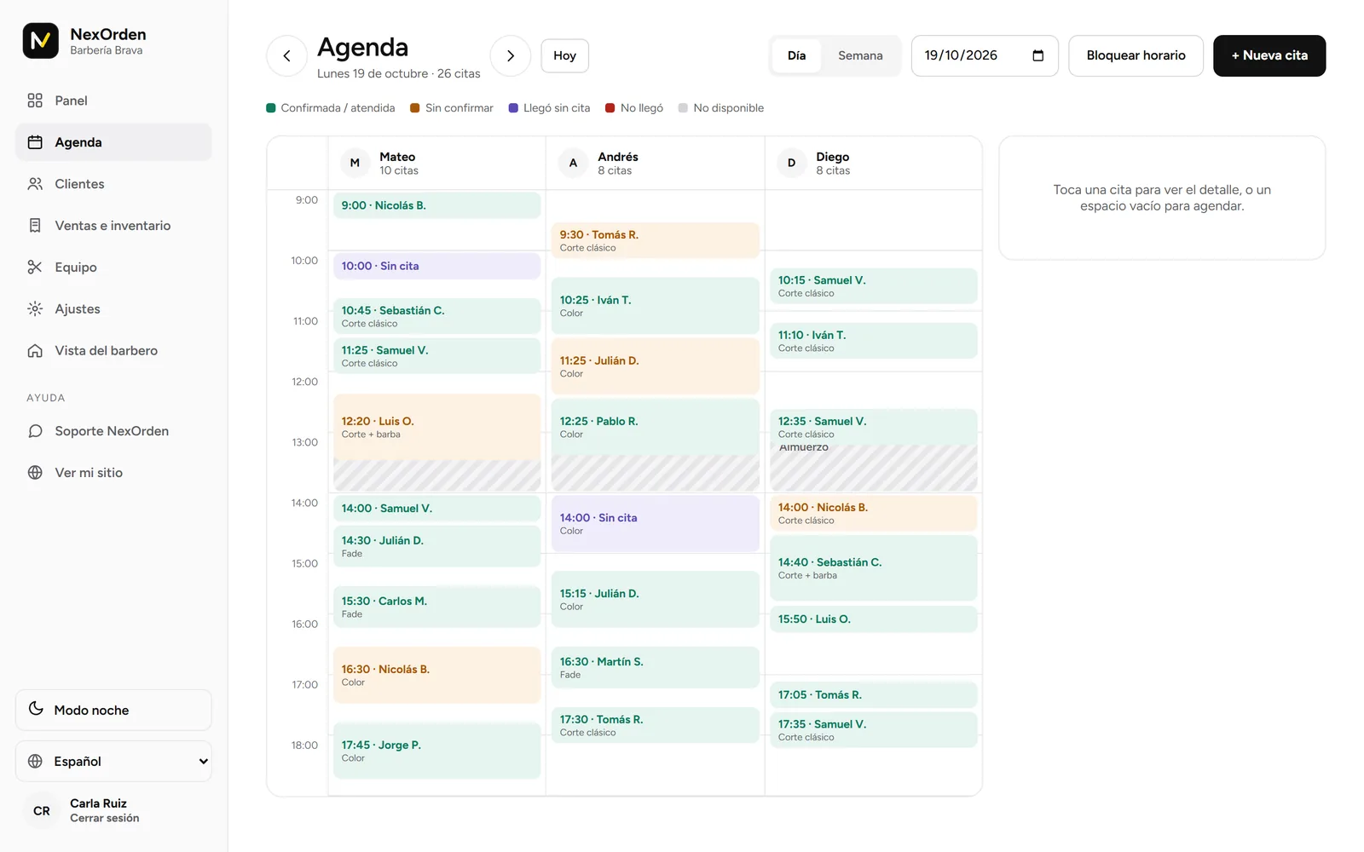Image resolution: width=1364 pixels, height=852 pixels.
Task: Open Mateo's 10:00 Sin cita appointment
Action: [x=436, y=266]
